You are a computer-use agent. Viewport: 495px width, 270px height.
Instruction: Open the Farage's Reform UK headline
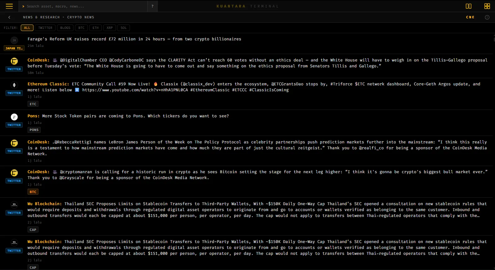click(x=134, y=39)
